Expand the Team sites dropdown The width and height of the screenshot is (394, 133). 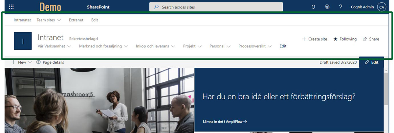[49, 20]
